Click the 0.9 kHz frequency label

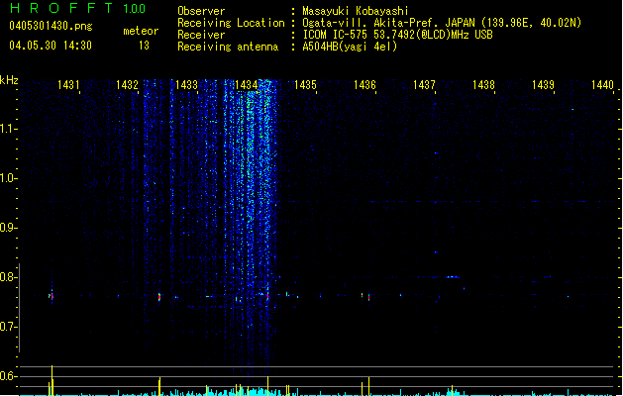(x=8, y=228)
